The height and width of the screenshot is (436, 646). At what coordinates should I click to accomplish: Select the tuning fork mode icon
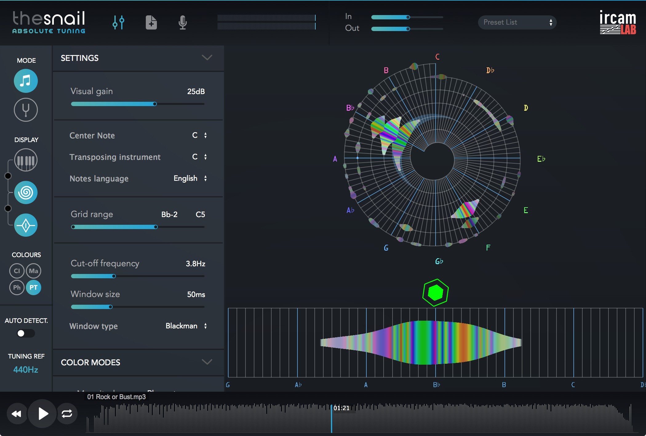coord(26,110)
